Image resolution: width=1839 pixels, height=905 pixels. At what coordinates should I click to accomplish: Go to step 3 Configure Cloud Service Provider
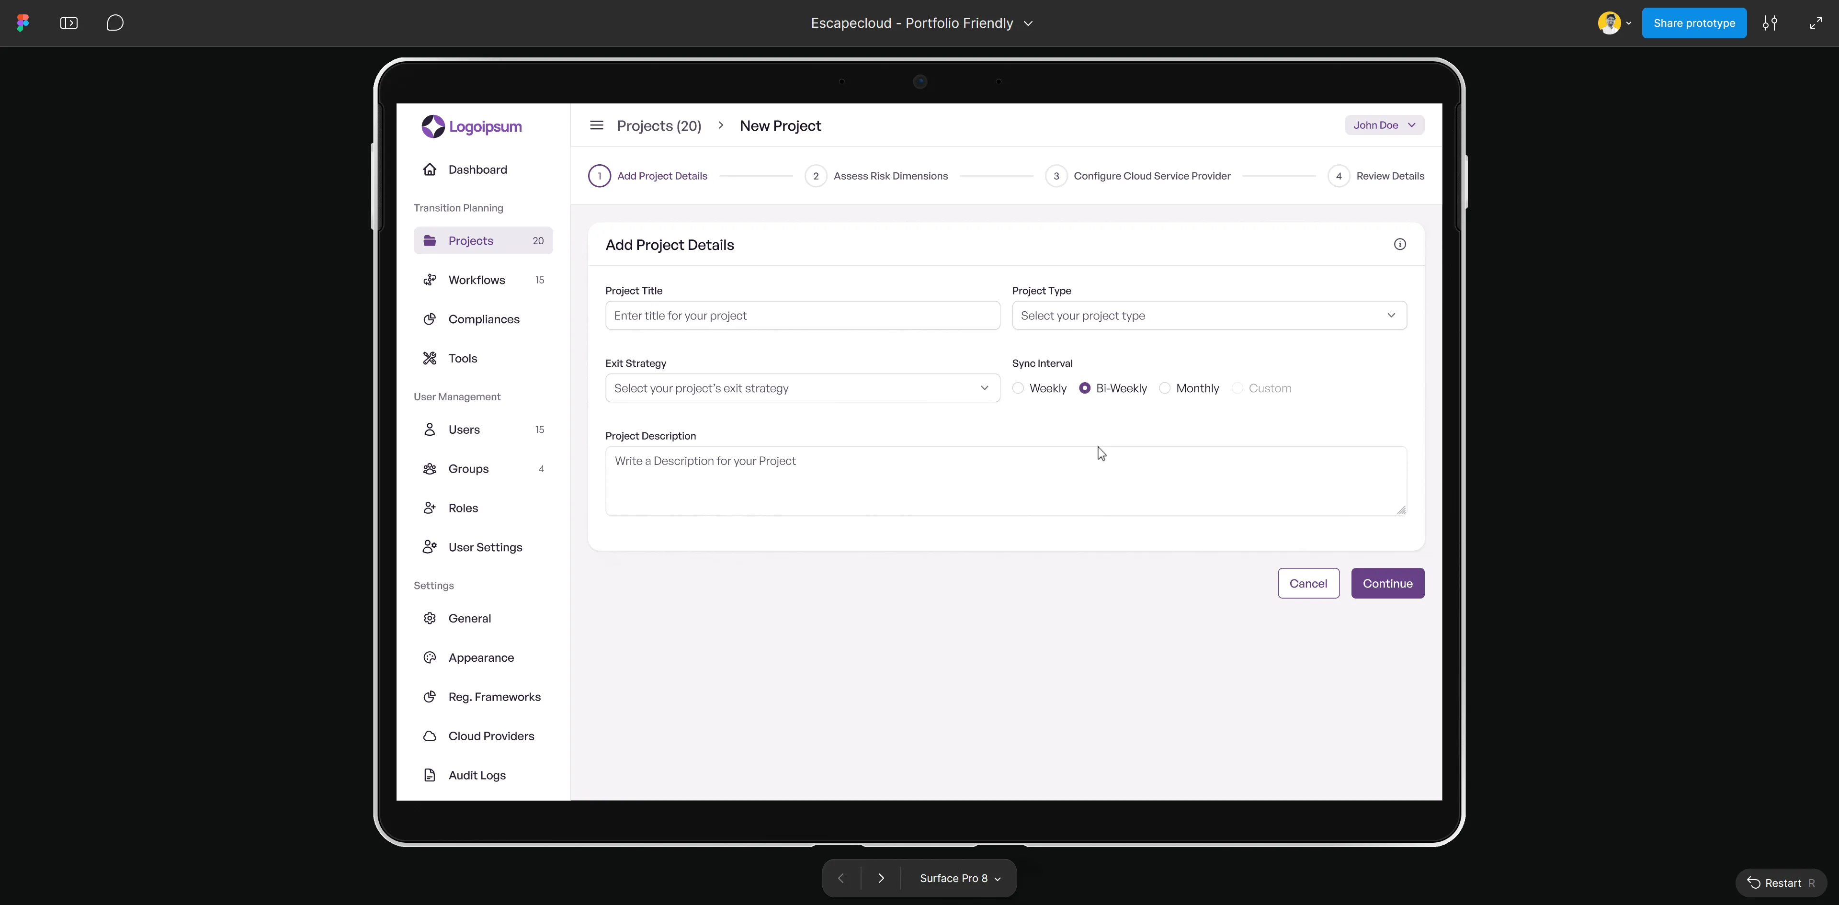coord(1137,176)
